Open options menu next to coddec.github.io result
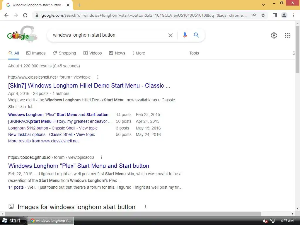Screen dimensions: 300x225 pyautogui.click(x=101, y=157)
